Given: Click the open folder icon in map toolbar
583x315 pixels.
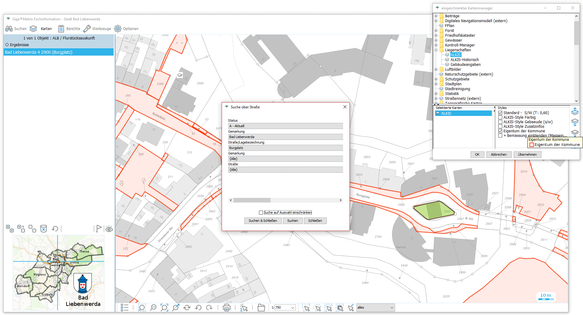Looking at the screenshot, I should (x=261, y=308).
